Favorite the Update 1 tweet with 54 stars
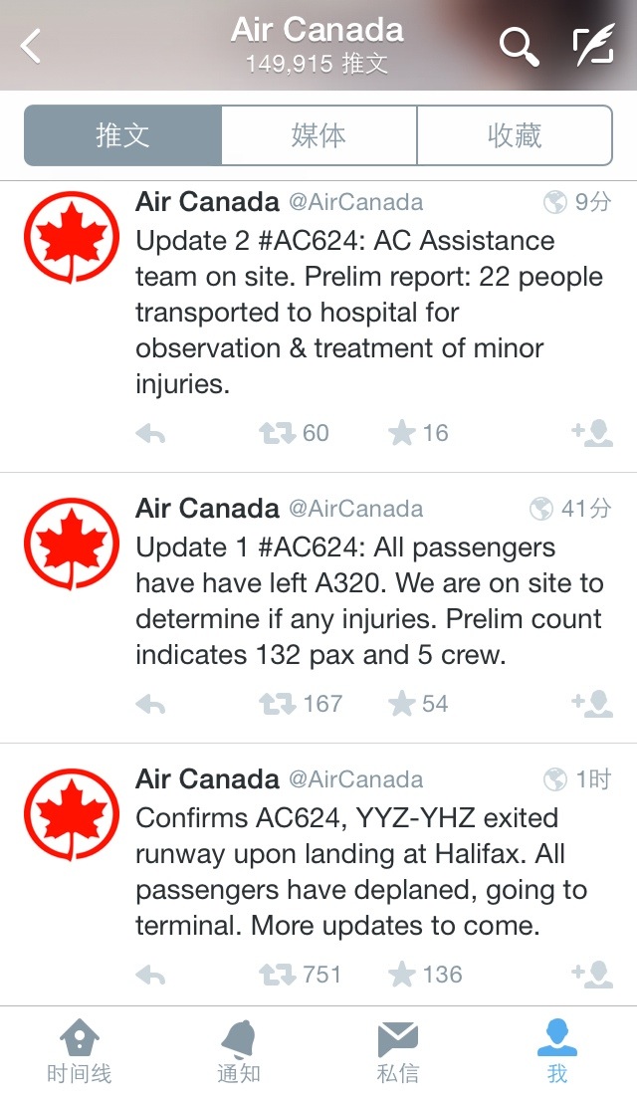 pyautogui.click(x=402, y=704)
